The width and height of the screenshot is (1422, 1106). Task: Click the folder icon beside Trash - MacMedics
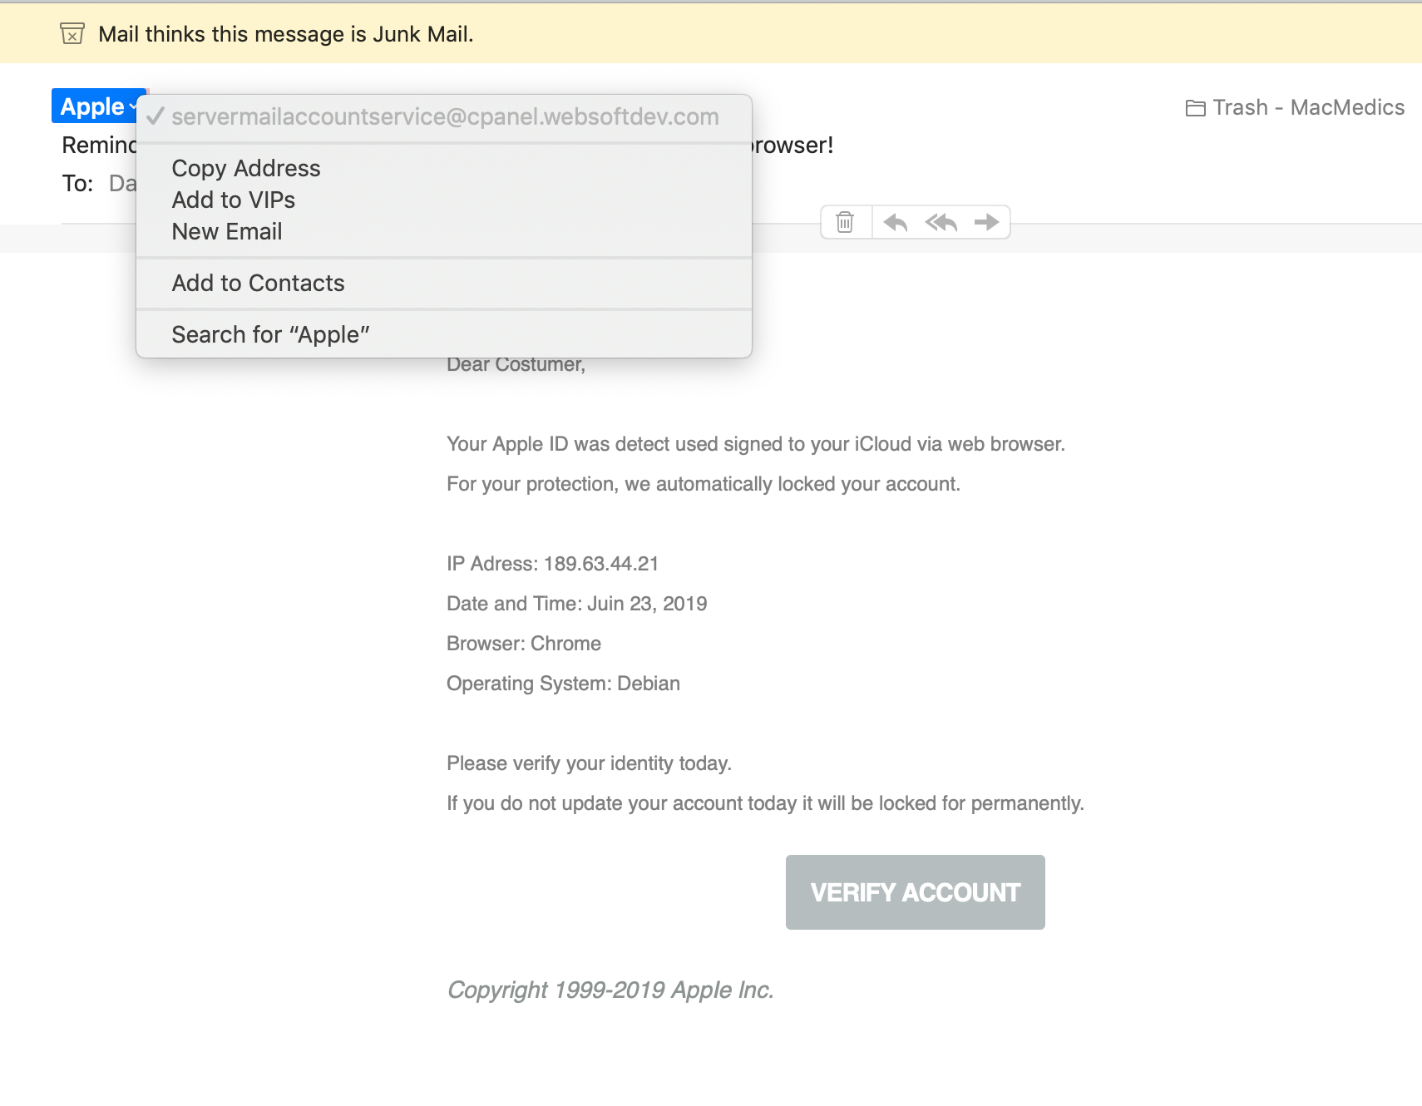point(1195,108)
